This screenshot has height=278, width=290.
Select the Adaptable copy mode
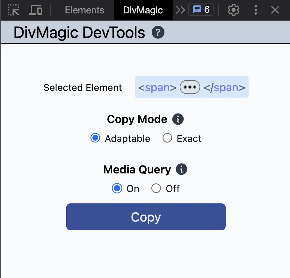coord(95,138)
